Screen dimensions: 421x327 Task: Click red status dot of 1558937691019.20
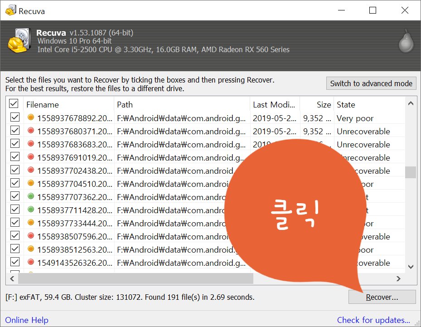coord(31,156)
